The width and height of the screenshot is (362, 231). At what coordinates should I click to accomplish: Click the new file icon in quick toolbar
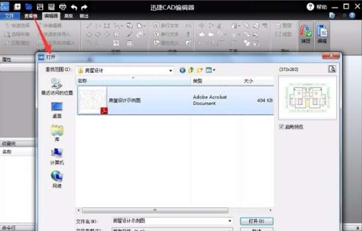point(17,7)
